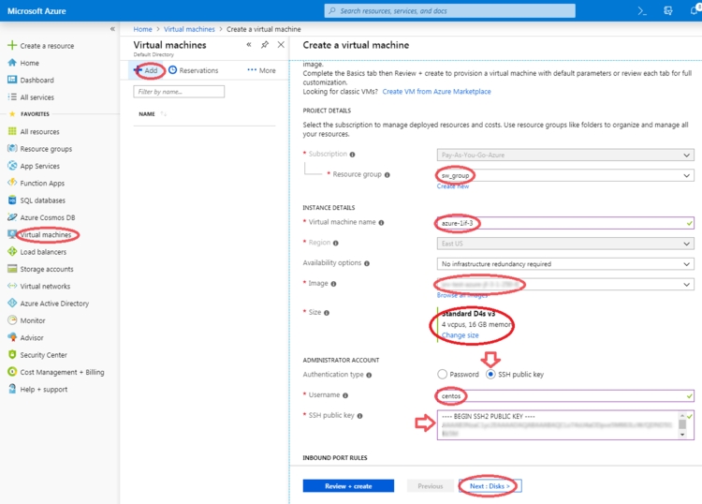702x504 pixels.
Task: Select SSH public key authentication
Action: tap(490, 375)
